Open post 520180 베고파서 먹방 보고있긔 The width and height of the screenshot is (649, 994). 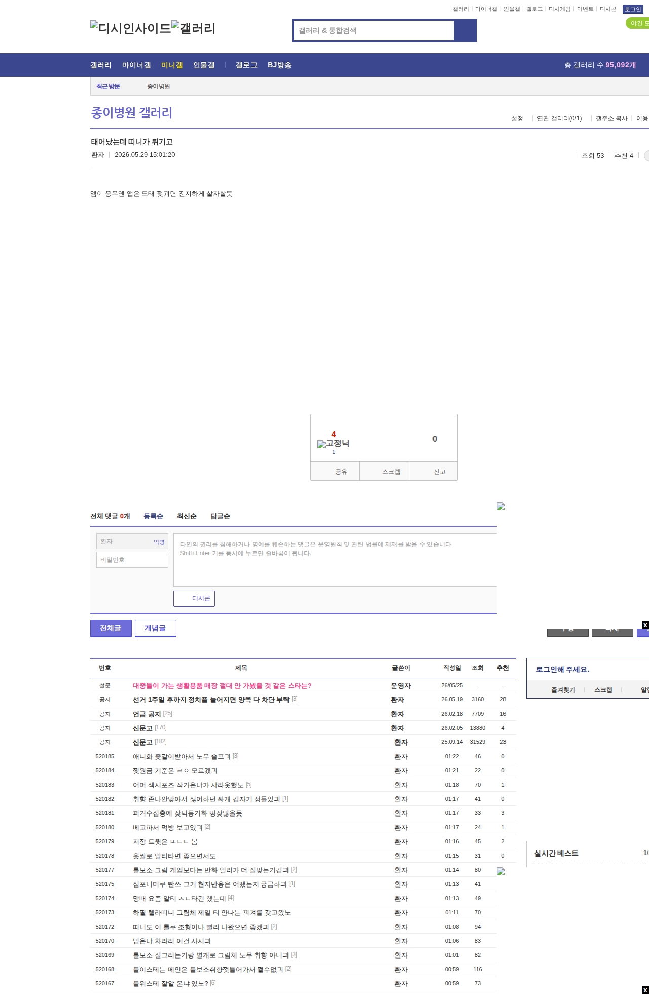167,827
